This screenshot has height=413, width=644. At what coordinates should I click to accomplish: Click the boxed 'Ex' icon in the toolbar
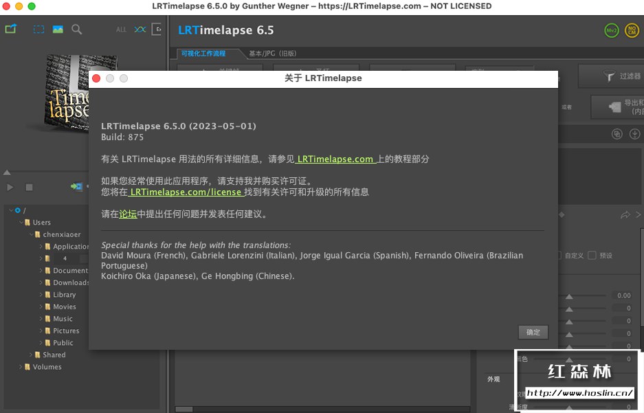tap(157, 29)
